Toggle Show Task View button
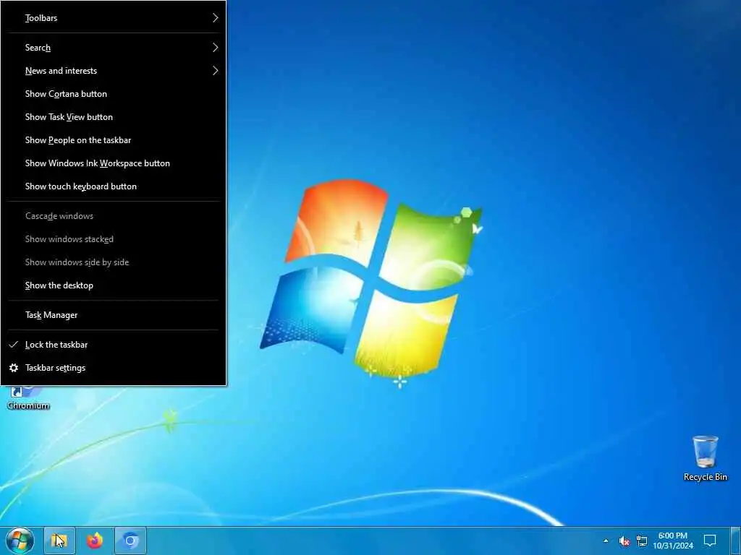741x555 pixels. tap(114, 117)
